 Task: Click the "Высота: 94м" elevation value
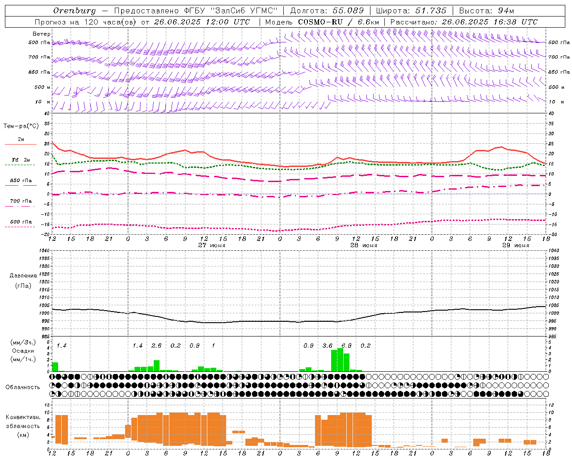[x=487, y=11]
